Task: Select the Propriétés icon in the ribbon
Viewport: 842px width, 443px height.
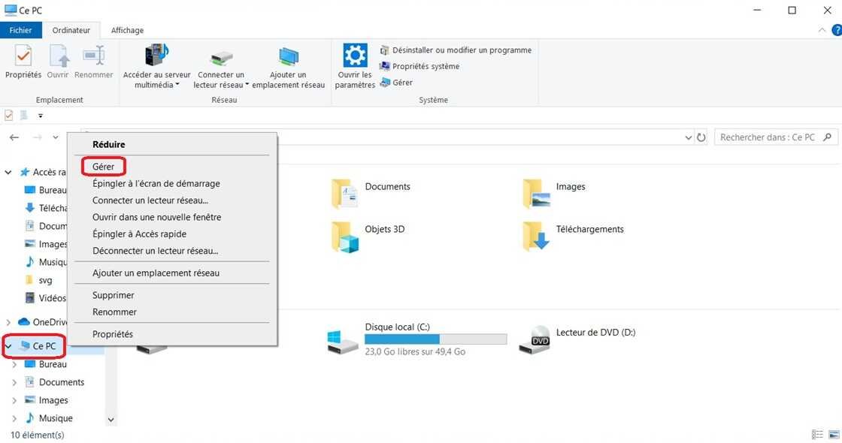Action: pos(23,60)
